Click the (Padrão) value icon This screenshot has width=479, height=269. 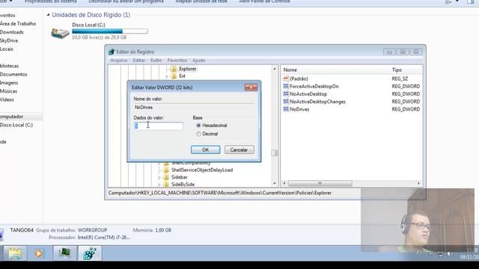point(286,78)
